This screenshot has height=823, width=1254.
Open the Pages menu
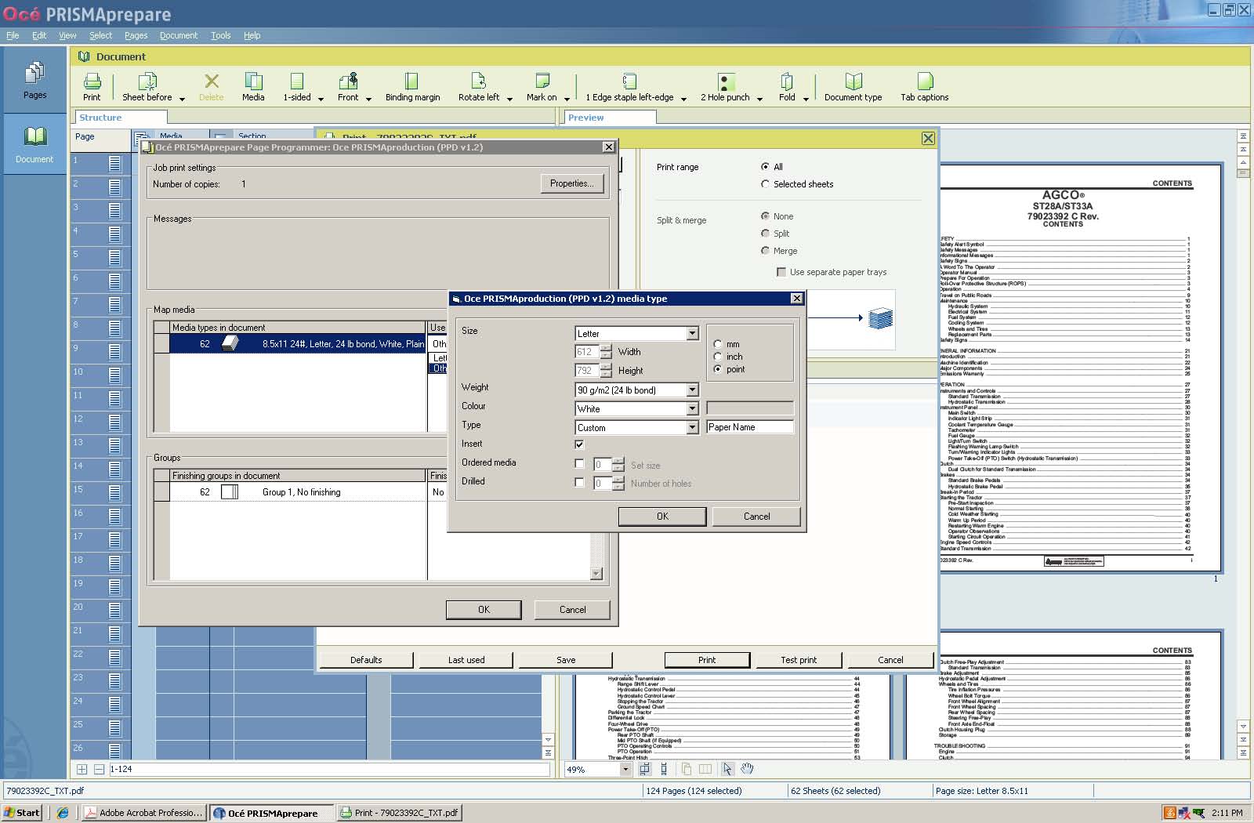click(x=136, y=35)
